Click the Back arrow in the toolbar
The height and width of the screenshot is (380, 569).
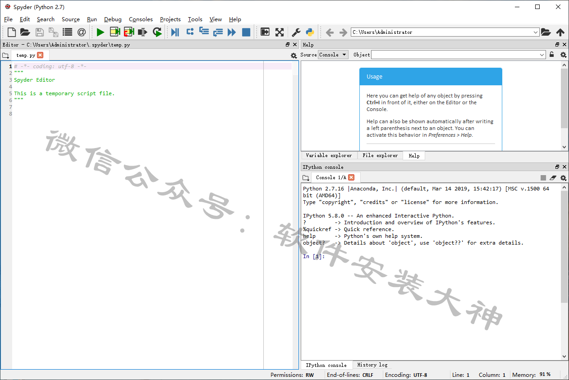330,32
